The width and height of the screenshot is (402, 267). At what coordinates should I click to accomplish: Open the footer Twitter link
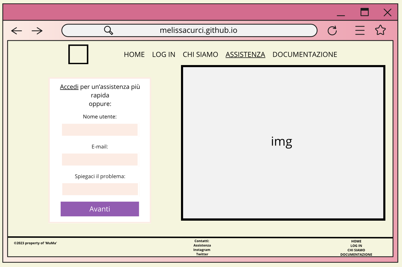(202, 254)
